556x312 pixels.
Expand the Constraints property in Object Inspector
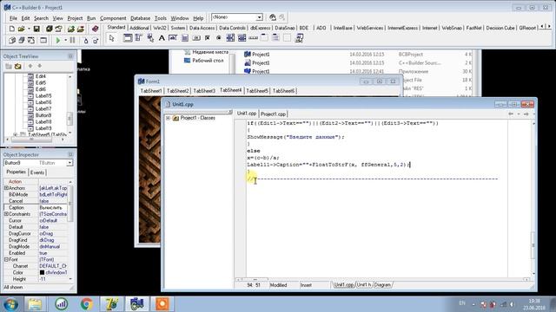coord(6,214)
